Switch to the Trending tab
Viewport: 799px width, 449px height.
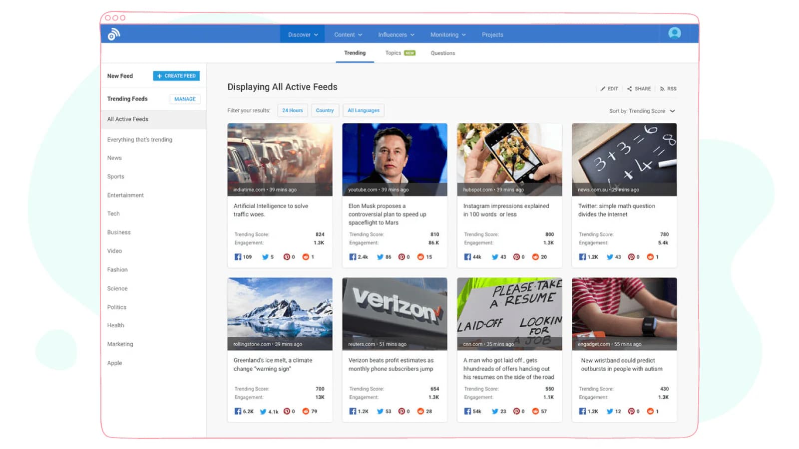pos(355,53)
